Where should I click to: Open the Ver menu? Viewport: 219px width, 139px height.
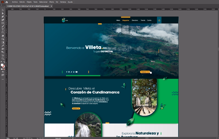pos(57,2)
